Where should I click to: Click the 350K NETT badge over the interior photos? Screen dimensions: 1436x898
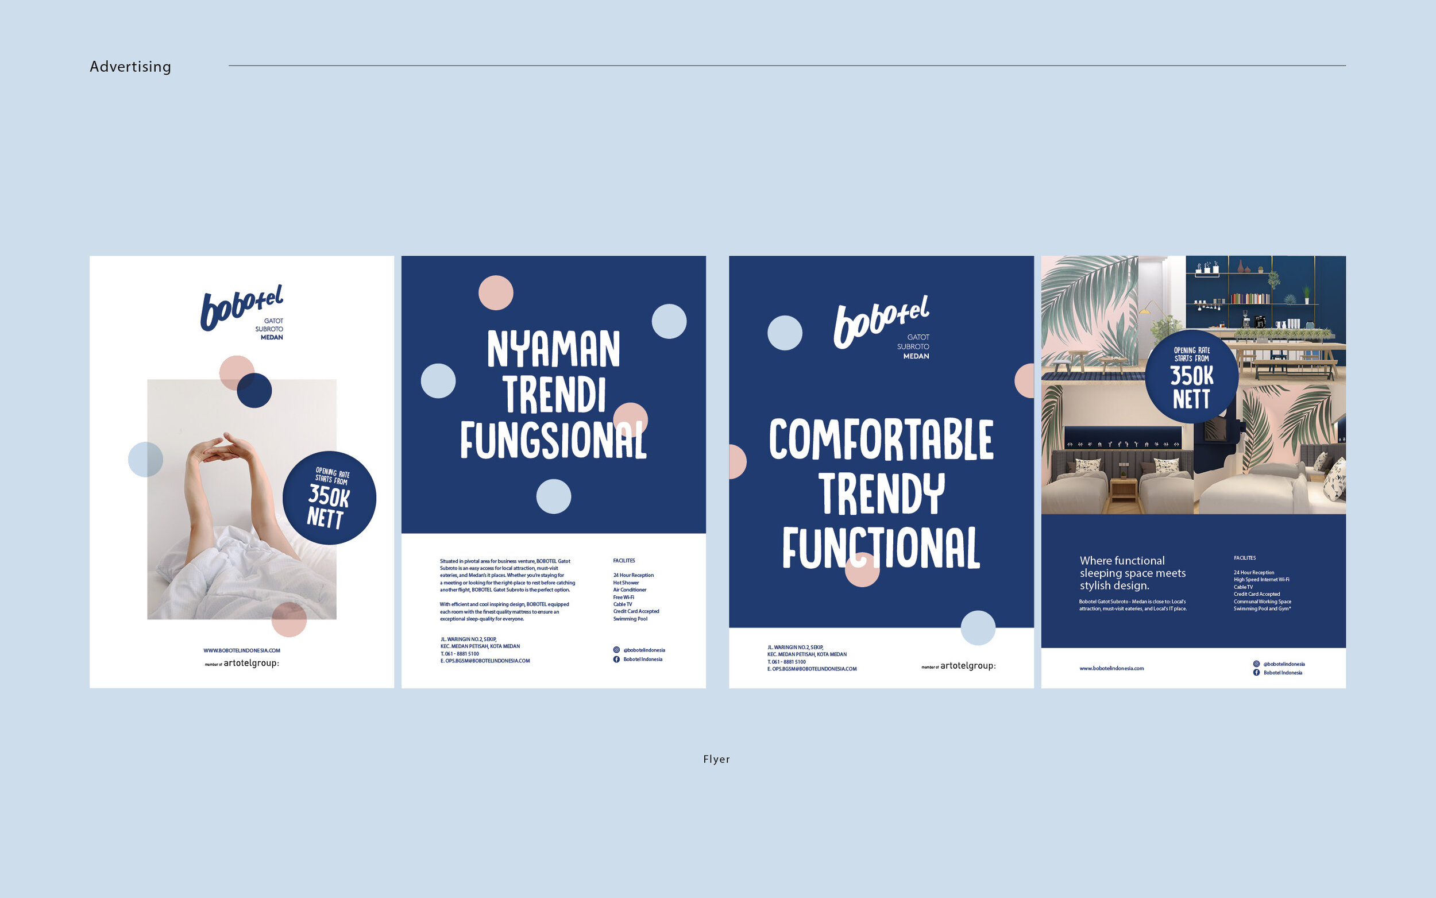pos(1191,376)
